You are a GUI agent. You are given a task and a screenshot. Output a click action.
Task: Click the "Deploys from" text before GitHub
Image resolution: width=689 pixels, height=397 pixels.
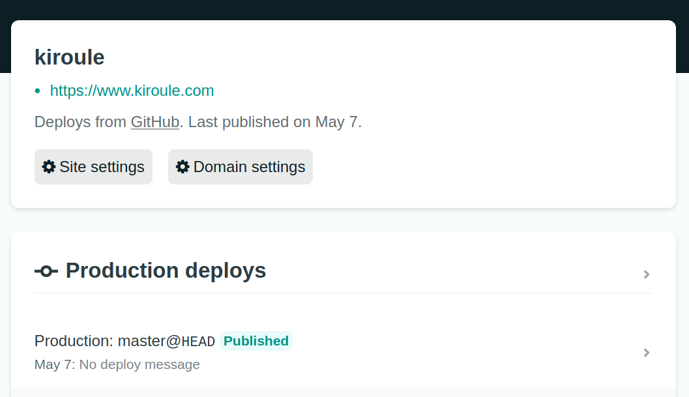[80, 122]
